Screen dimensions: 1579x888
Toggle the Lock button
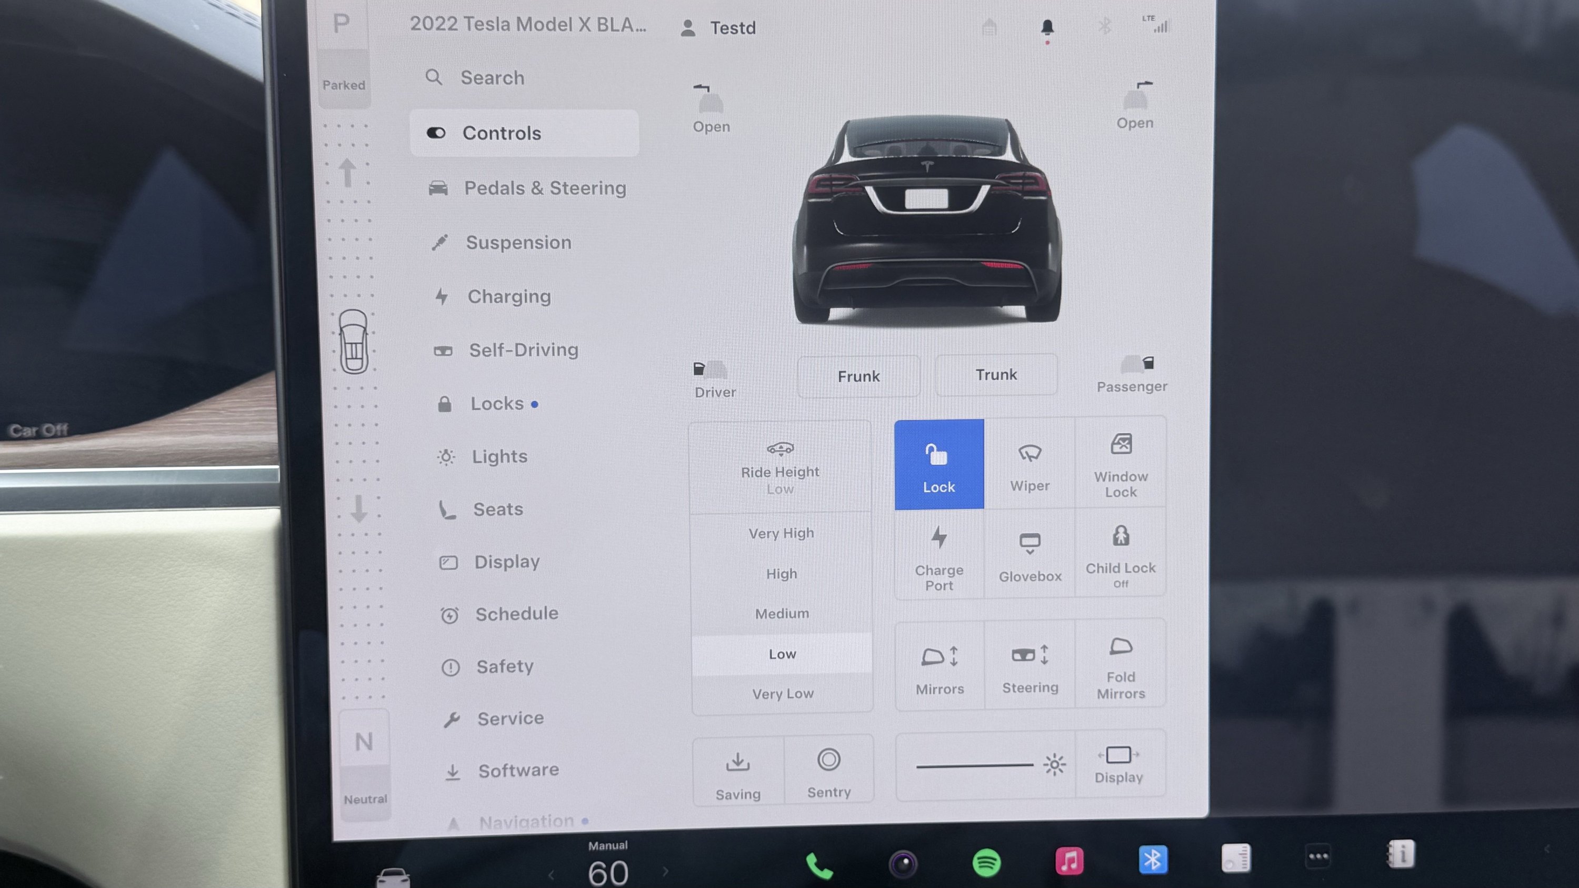[939, 465]
